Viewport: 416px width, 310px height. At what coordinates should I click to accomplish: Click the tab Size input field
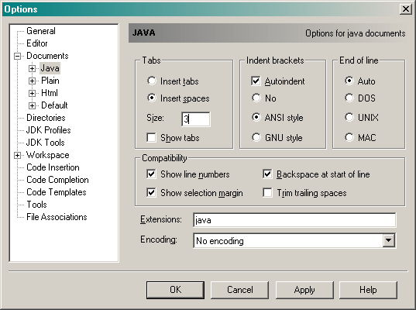[x=196, y=119]
